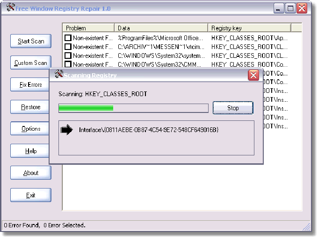Screen dimensions: 318x238
Task: Open the Help button
Action: 30,151
